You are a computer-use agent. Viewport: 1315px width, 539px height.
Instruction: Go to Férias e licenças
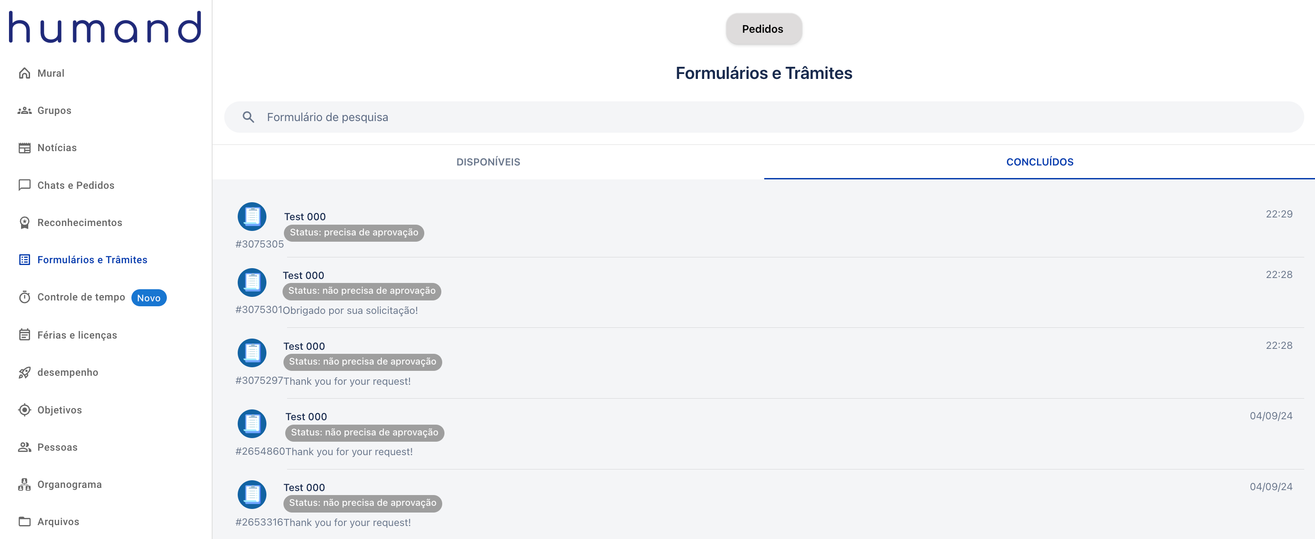pyautogui.click(x=77, y=335)
